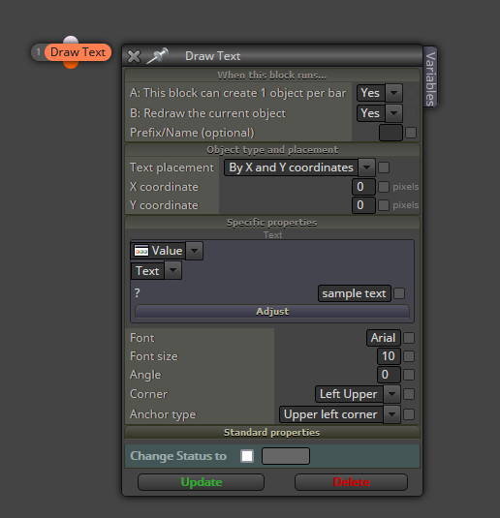Click the green Update button

tap(201, 482)
